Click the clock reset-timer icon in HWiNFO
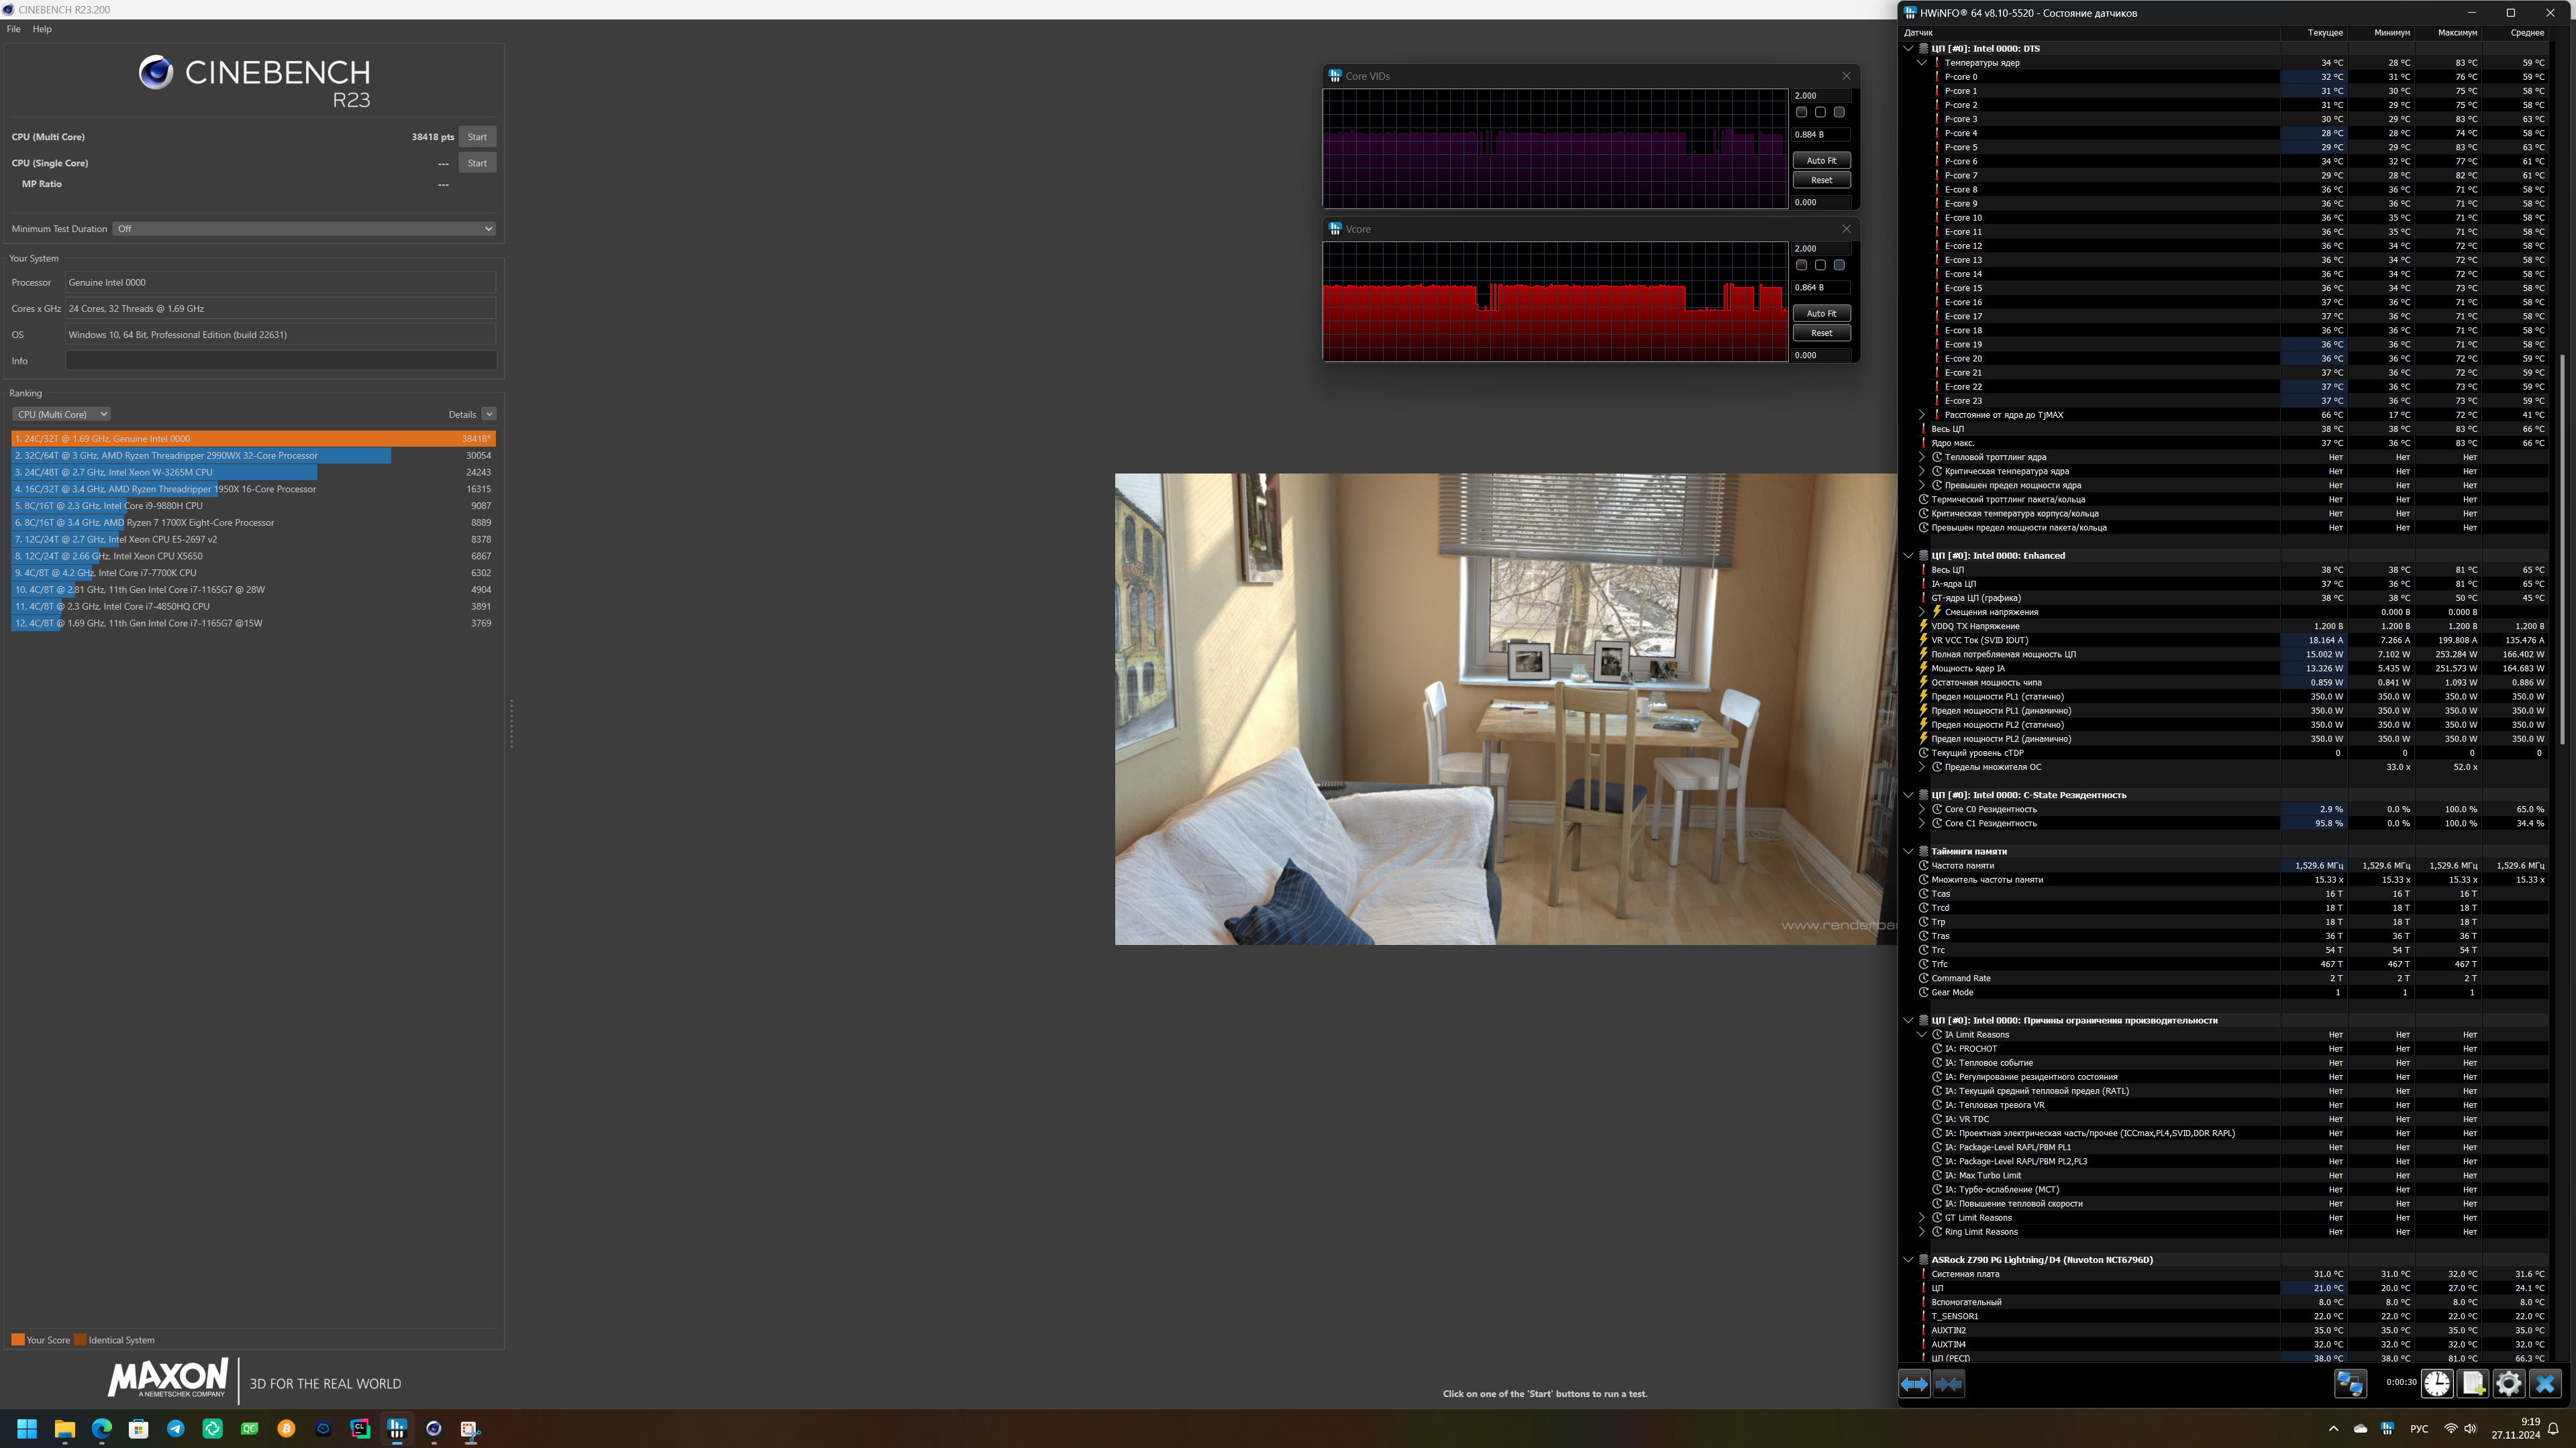 click(2437, 1384)
